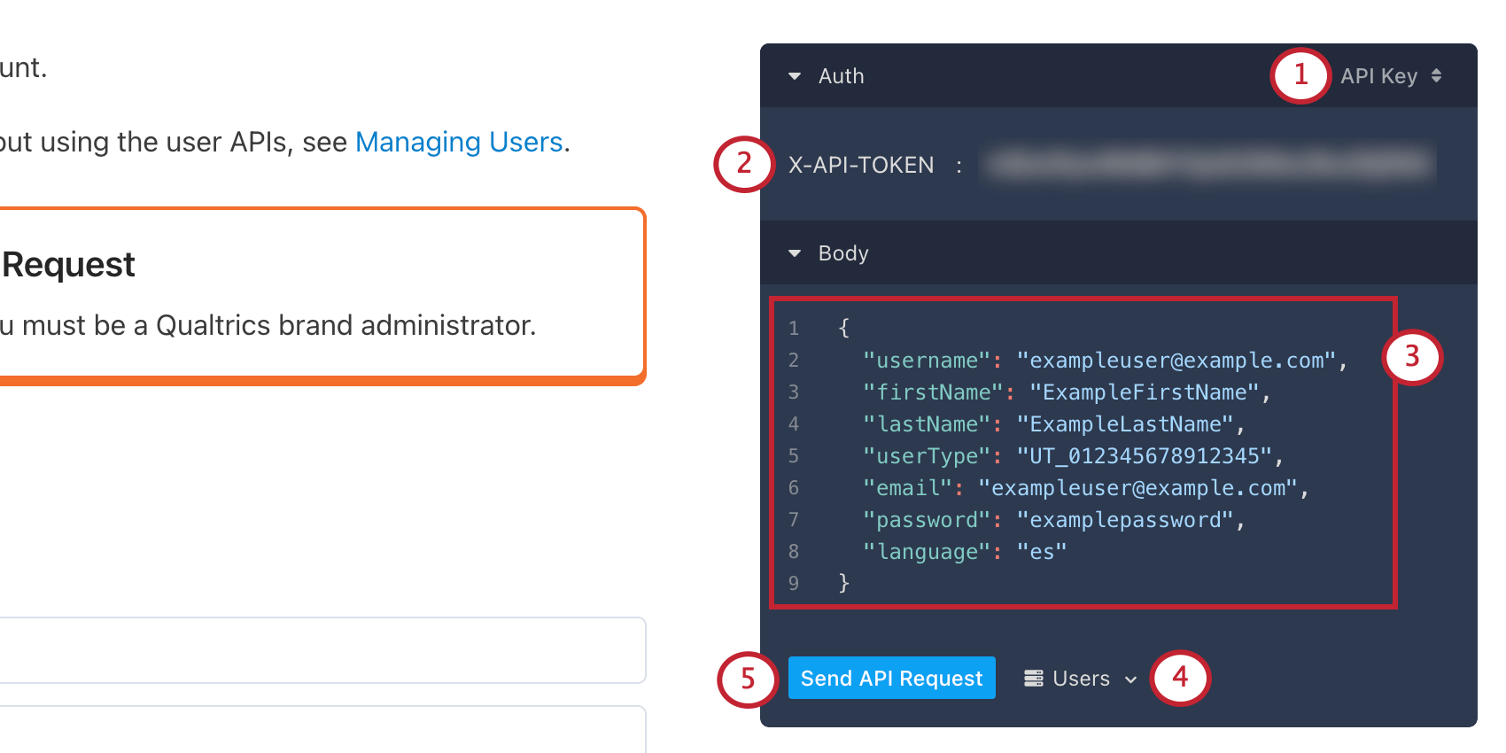Select line number 5 in the editor gutter
The height and width of the screenshot is (753, 1506).
[794, 456]
